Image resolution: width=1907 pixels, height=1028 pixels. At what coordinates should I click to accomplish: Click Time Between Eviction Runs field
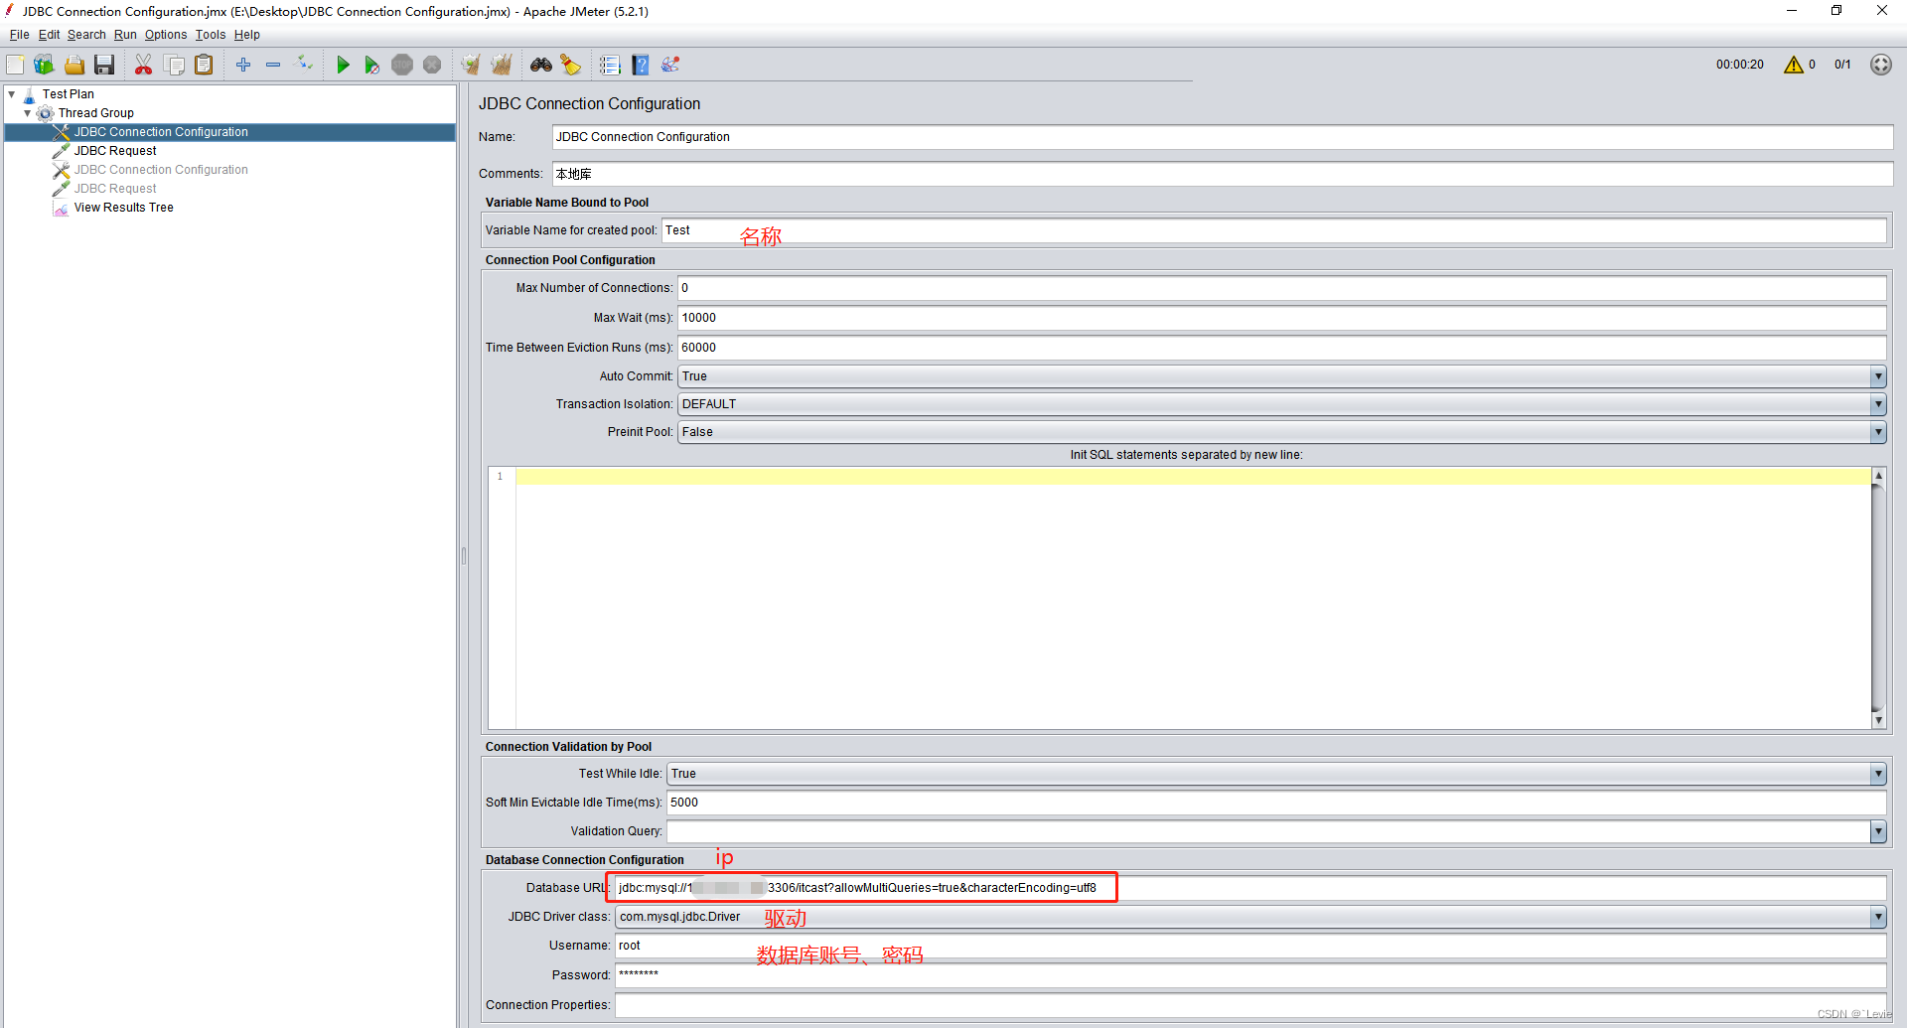1281,348
